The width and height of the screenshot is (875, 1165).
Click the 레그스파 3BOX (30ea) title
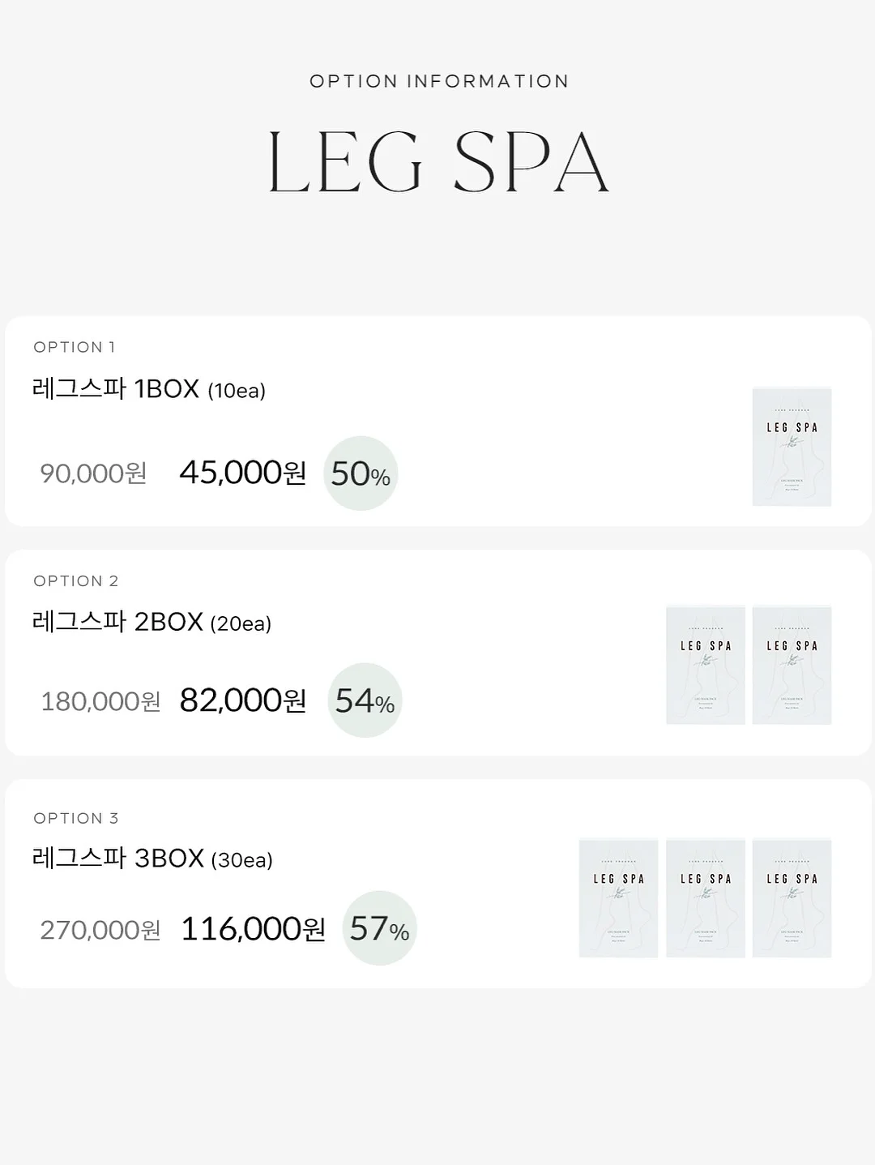pyautogui.click(x=152, y=859)
